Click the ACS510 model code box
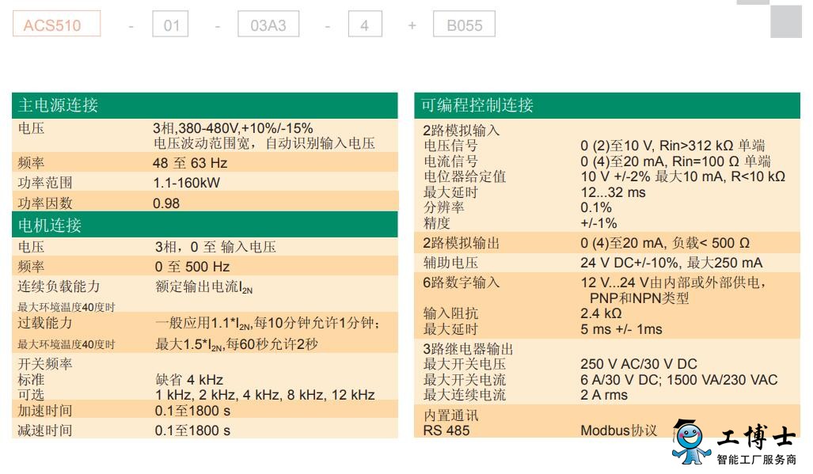813x474 pixels. tap(56, 25)
